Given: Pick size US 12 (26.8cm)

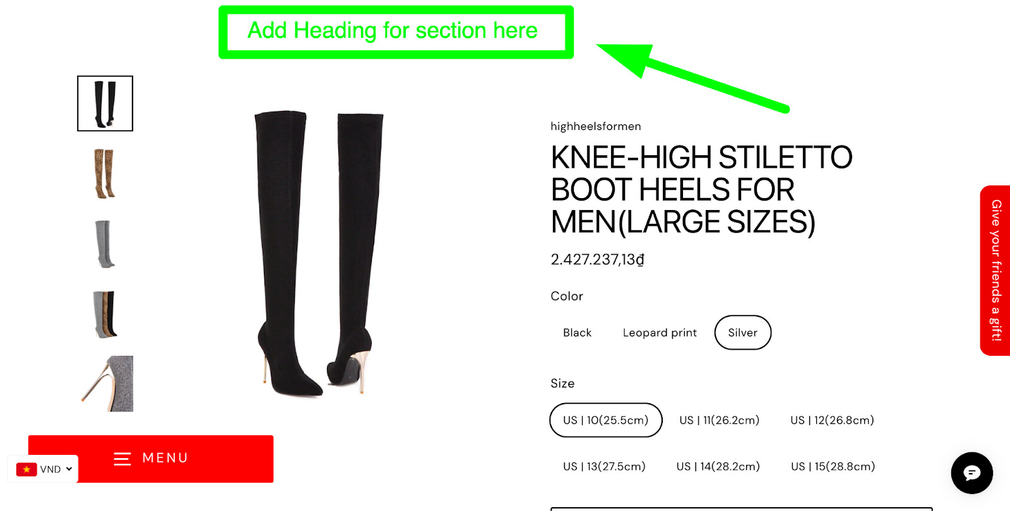Looking at the screenshot, I should click(x=832, y=420).
